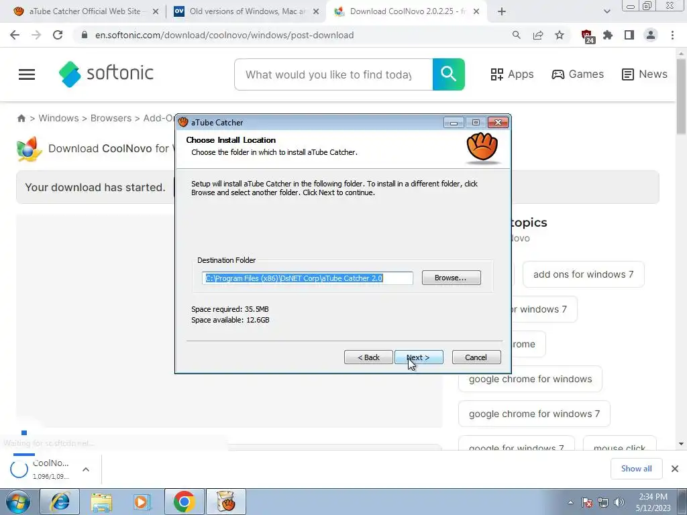
Task: Open the Windows breadcrumb link
Action: (59, 118)
